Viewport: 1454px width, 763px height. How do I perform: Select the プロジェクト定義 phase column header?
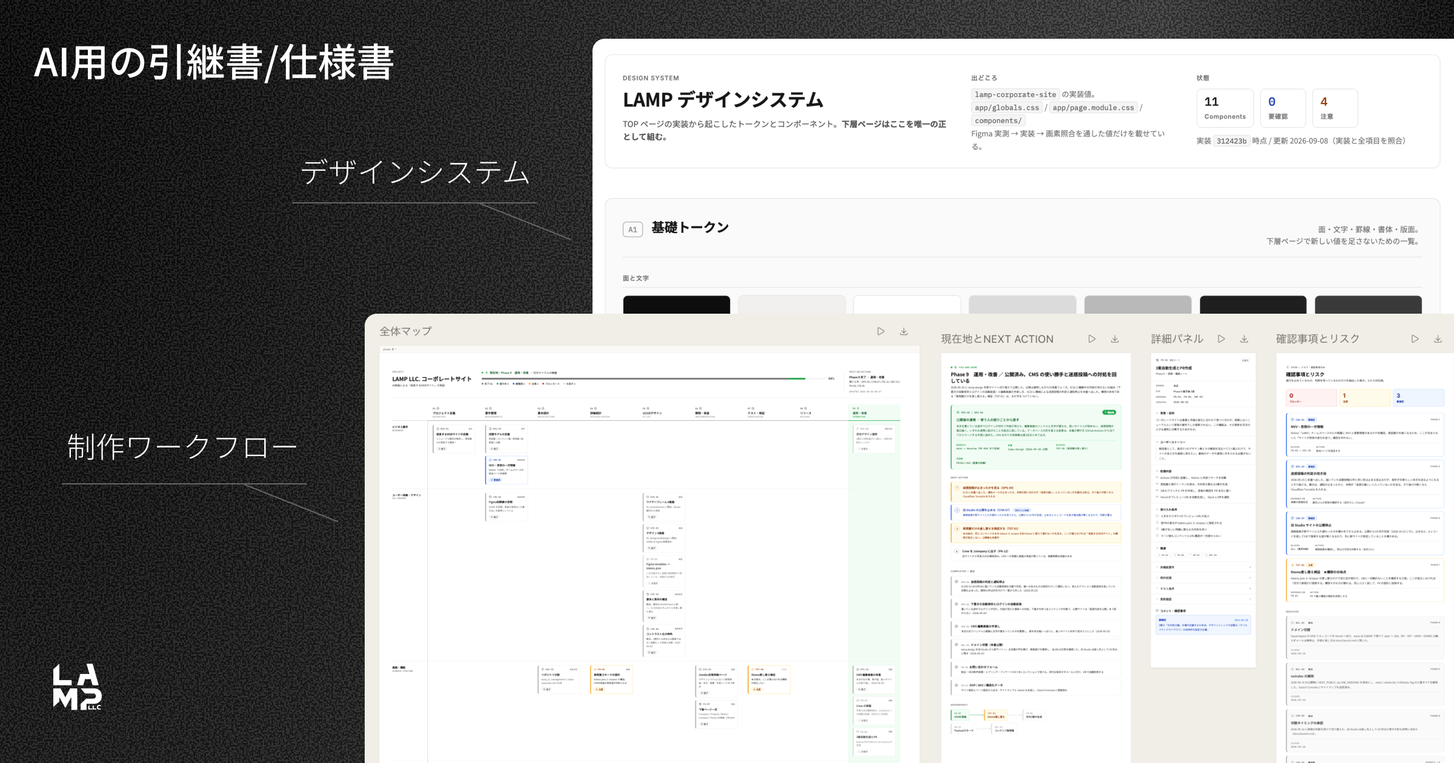point(445,413)
